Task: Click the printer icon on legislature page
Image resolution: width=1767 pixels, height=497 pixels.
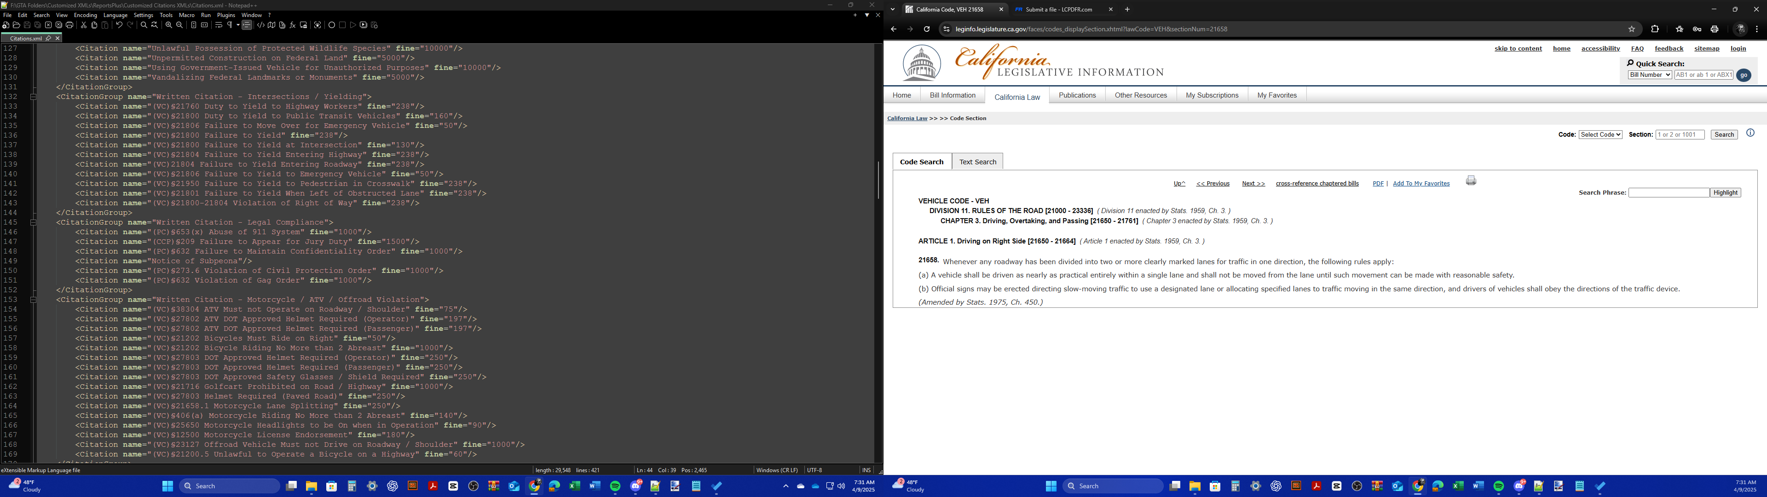Action: pyautogui.click(x=1471, y=180)
